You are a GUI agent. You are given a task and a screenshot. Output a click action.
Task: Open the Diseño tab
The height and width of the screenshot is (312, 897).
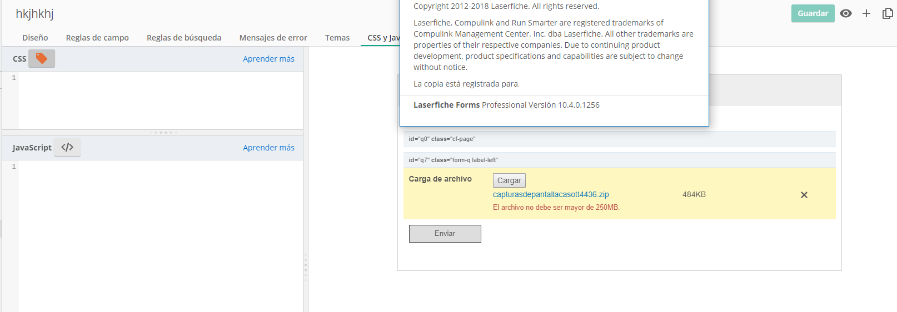(x=35, y=38)
